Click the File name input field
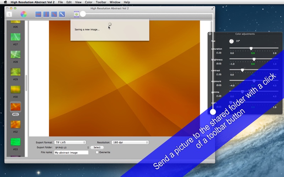 tap(71, 153)
